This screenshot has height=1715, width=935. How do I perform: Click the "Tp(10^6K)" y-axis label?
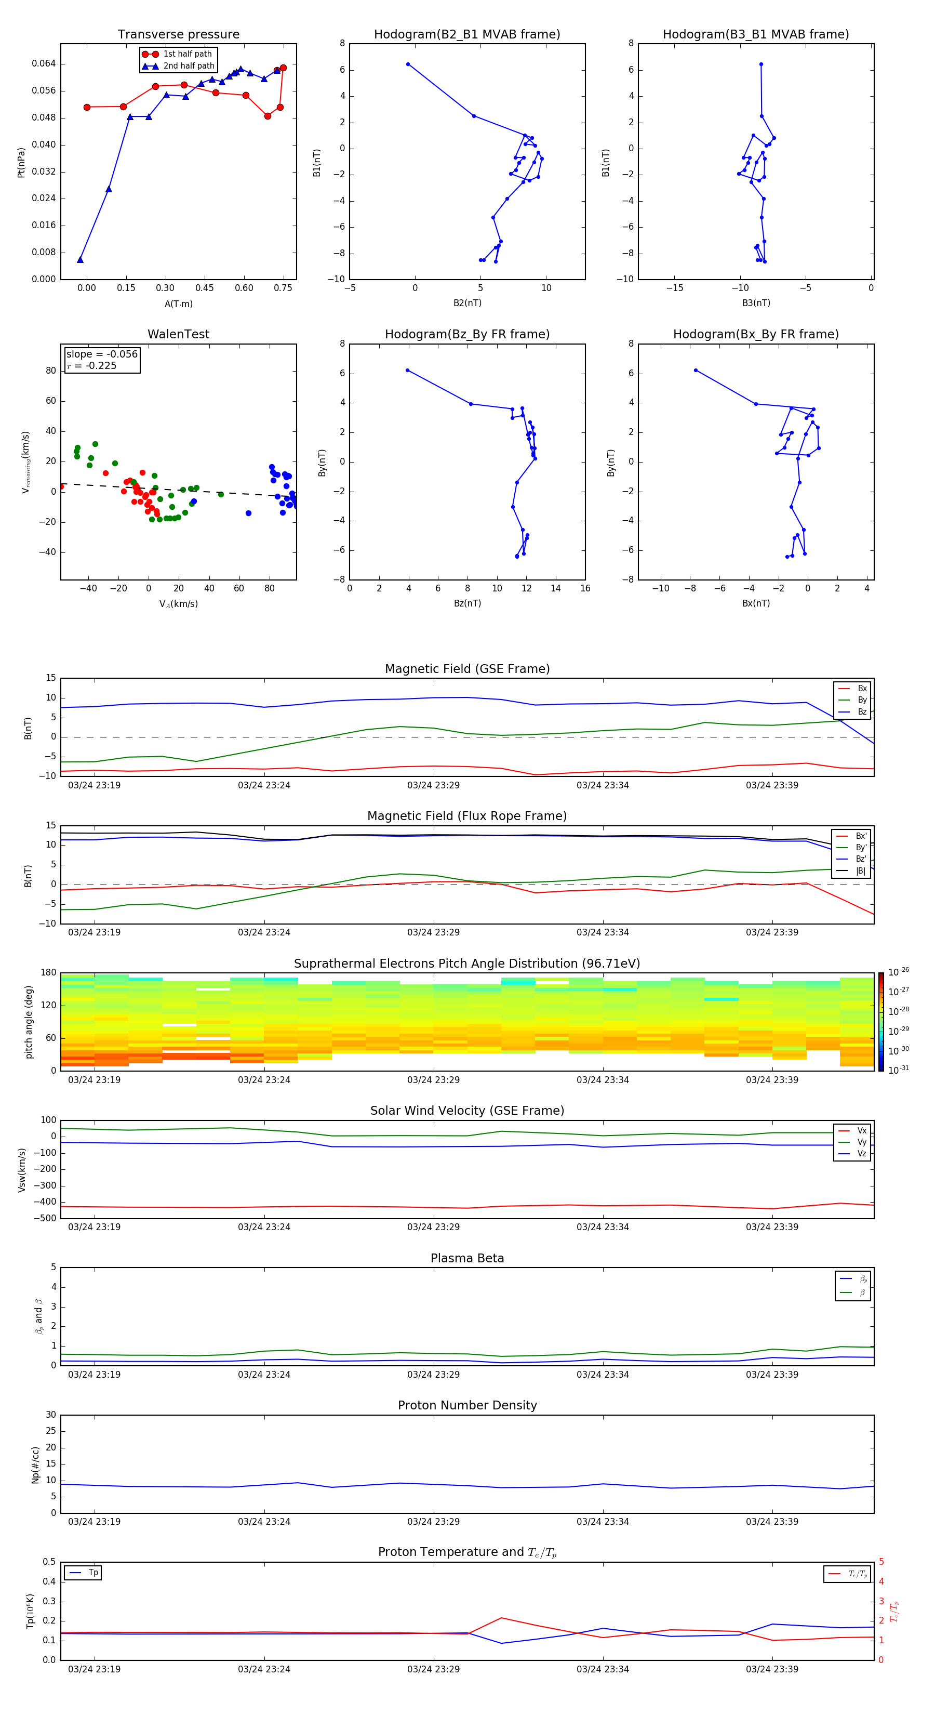(x=30, y=1611)
